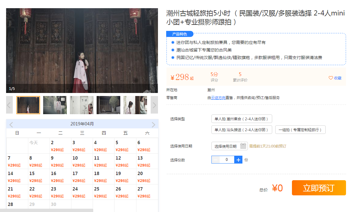353x212 pixels.
Task: View second thumbnail photo in gallery
Action: pyautogui.click(x=55, y=105)
